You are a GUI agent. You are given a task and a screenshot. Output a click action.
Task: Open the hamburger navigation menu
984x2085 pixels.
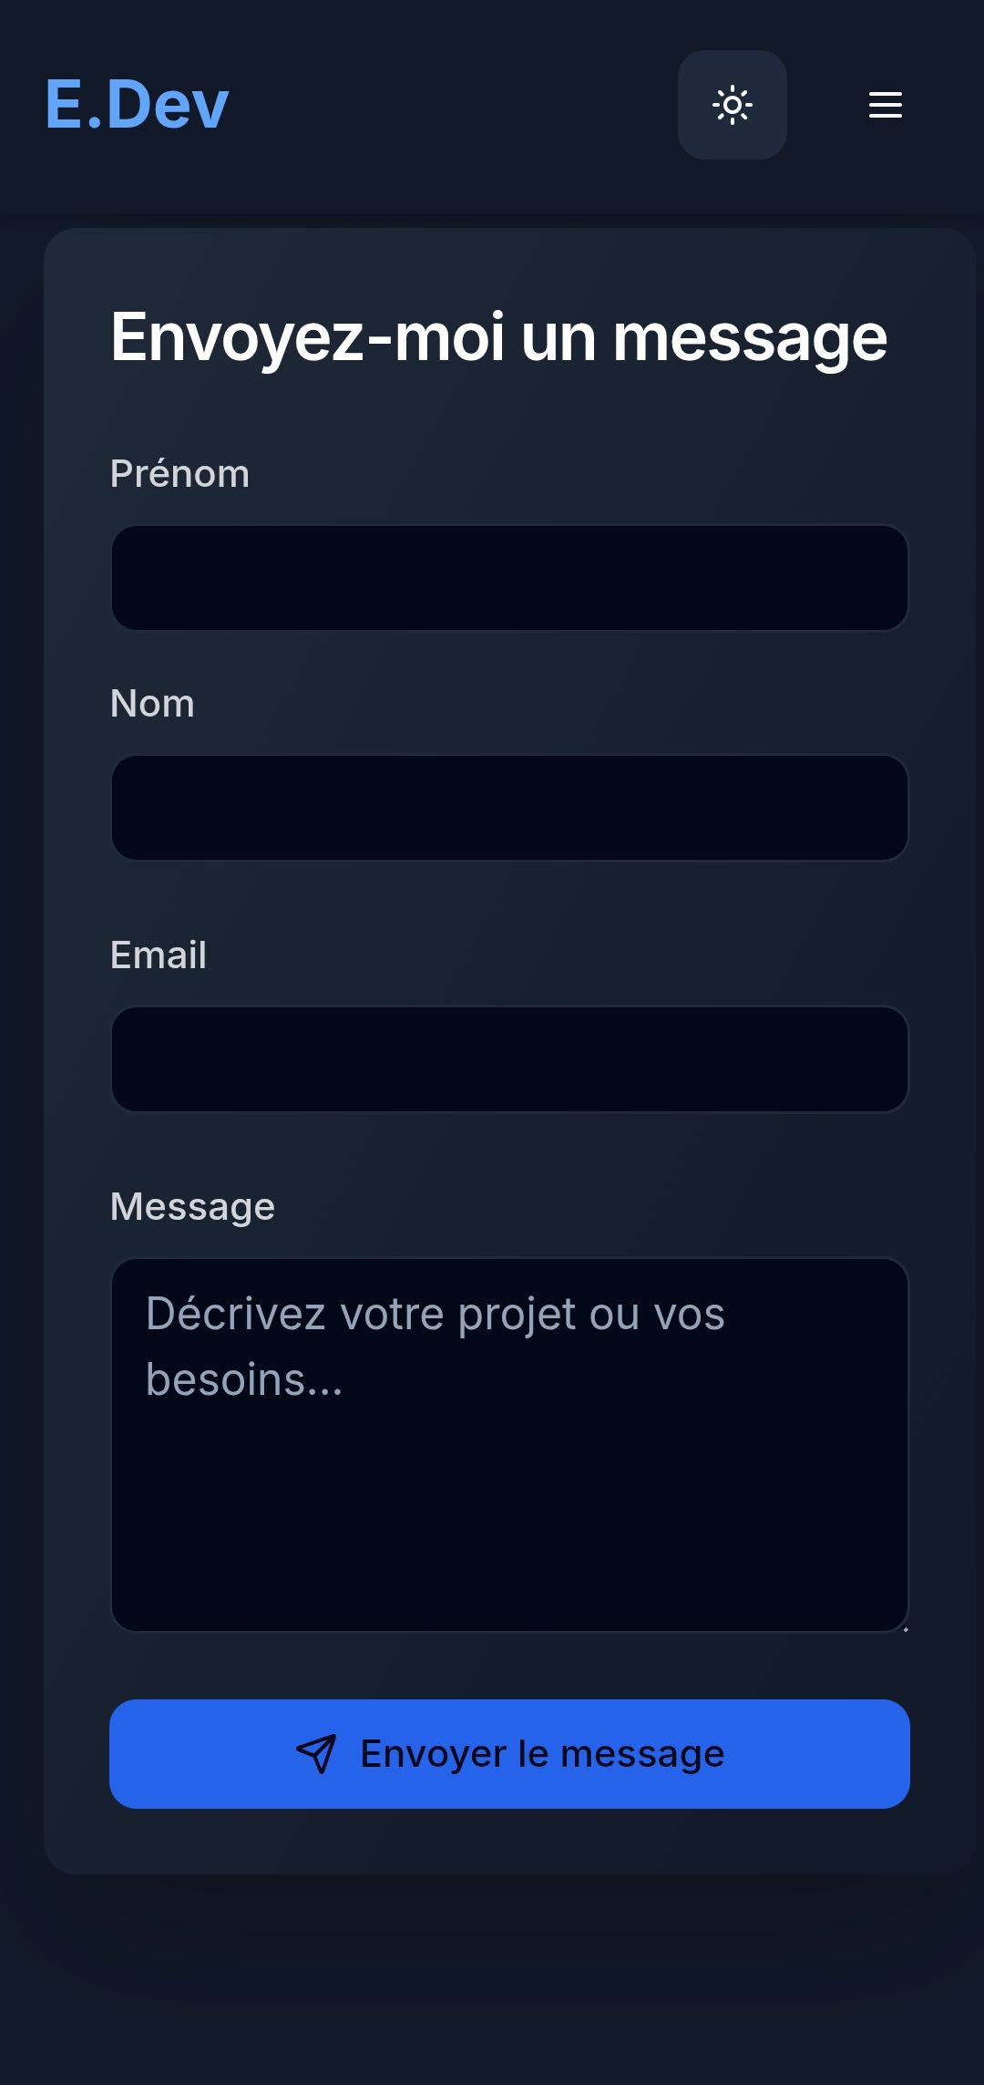tap(885, 105)
